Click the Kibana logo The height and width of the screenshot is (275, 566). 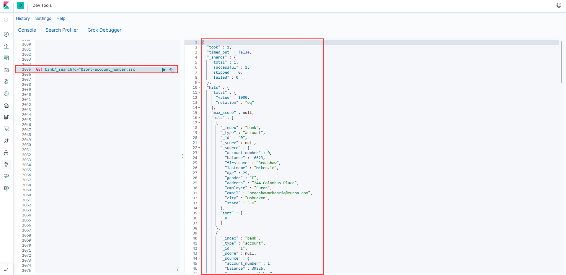(6, 5)
